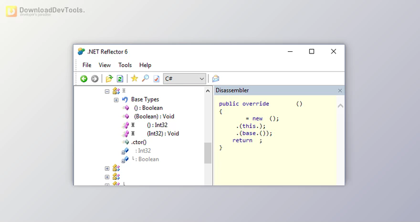Click the envelope feedback toolbar icon

(x=216, y=79)
